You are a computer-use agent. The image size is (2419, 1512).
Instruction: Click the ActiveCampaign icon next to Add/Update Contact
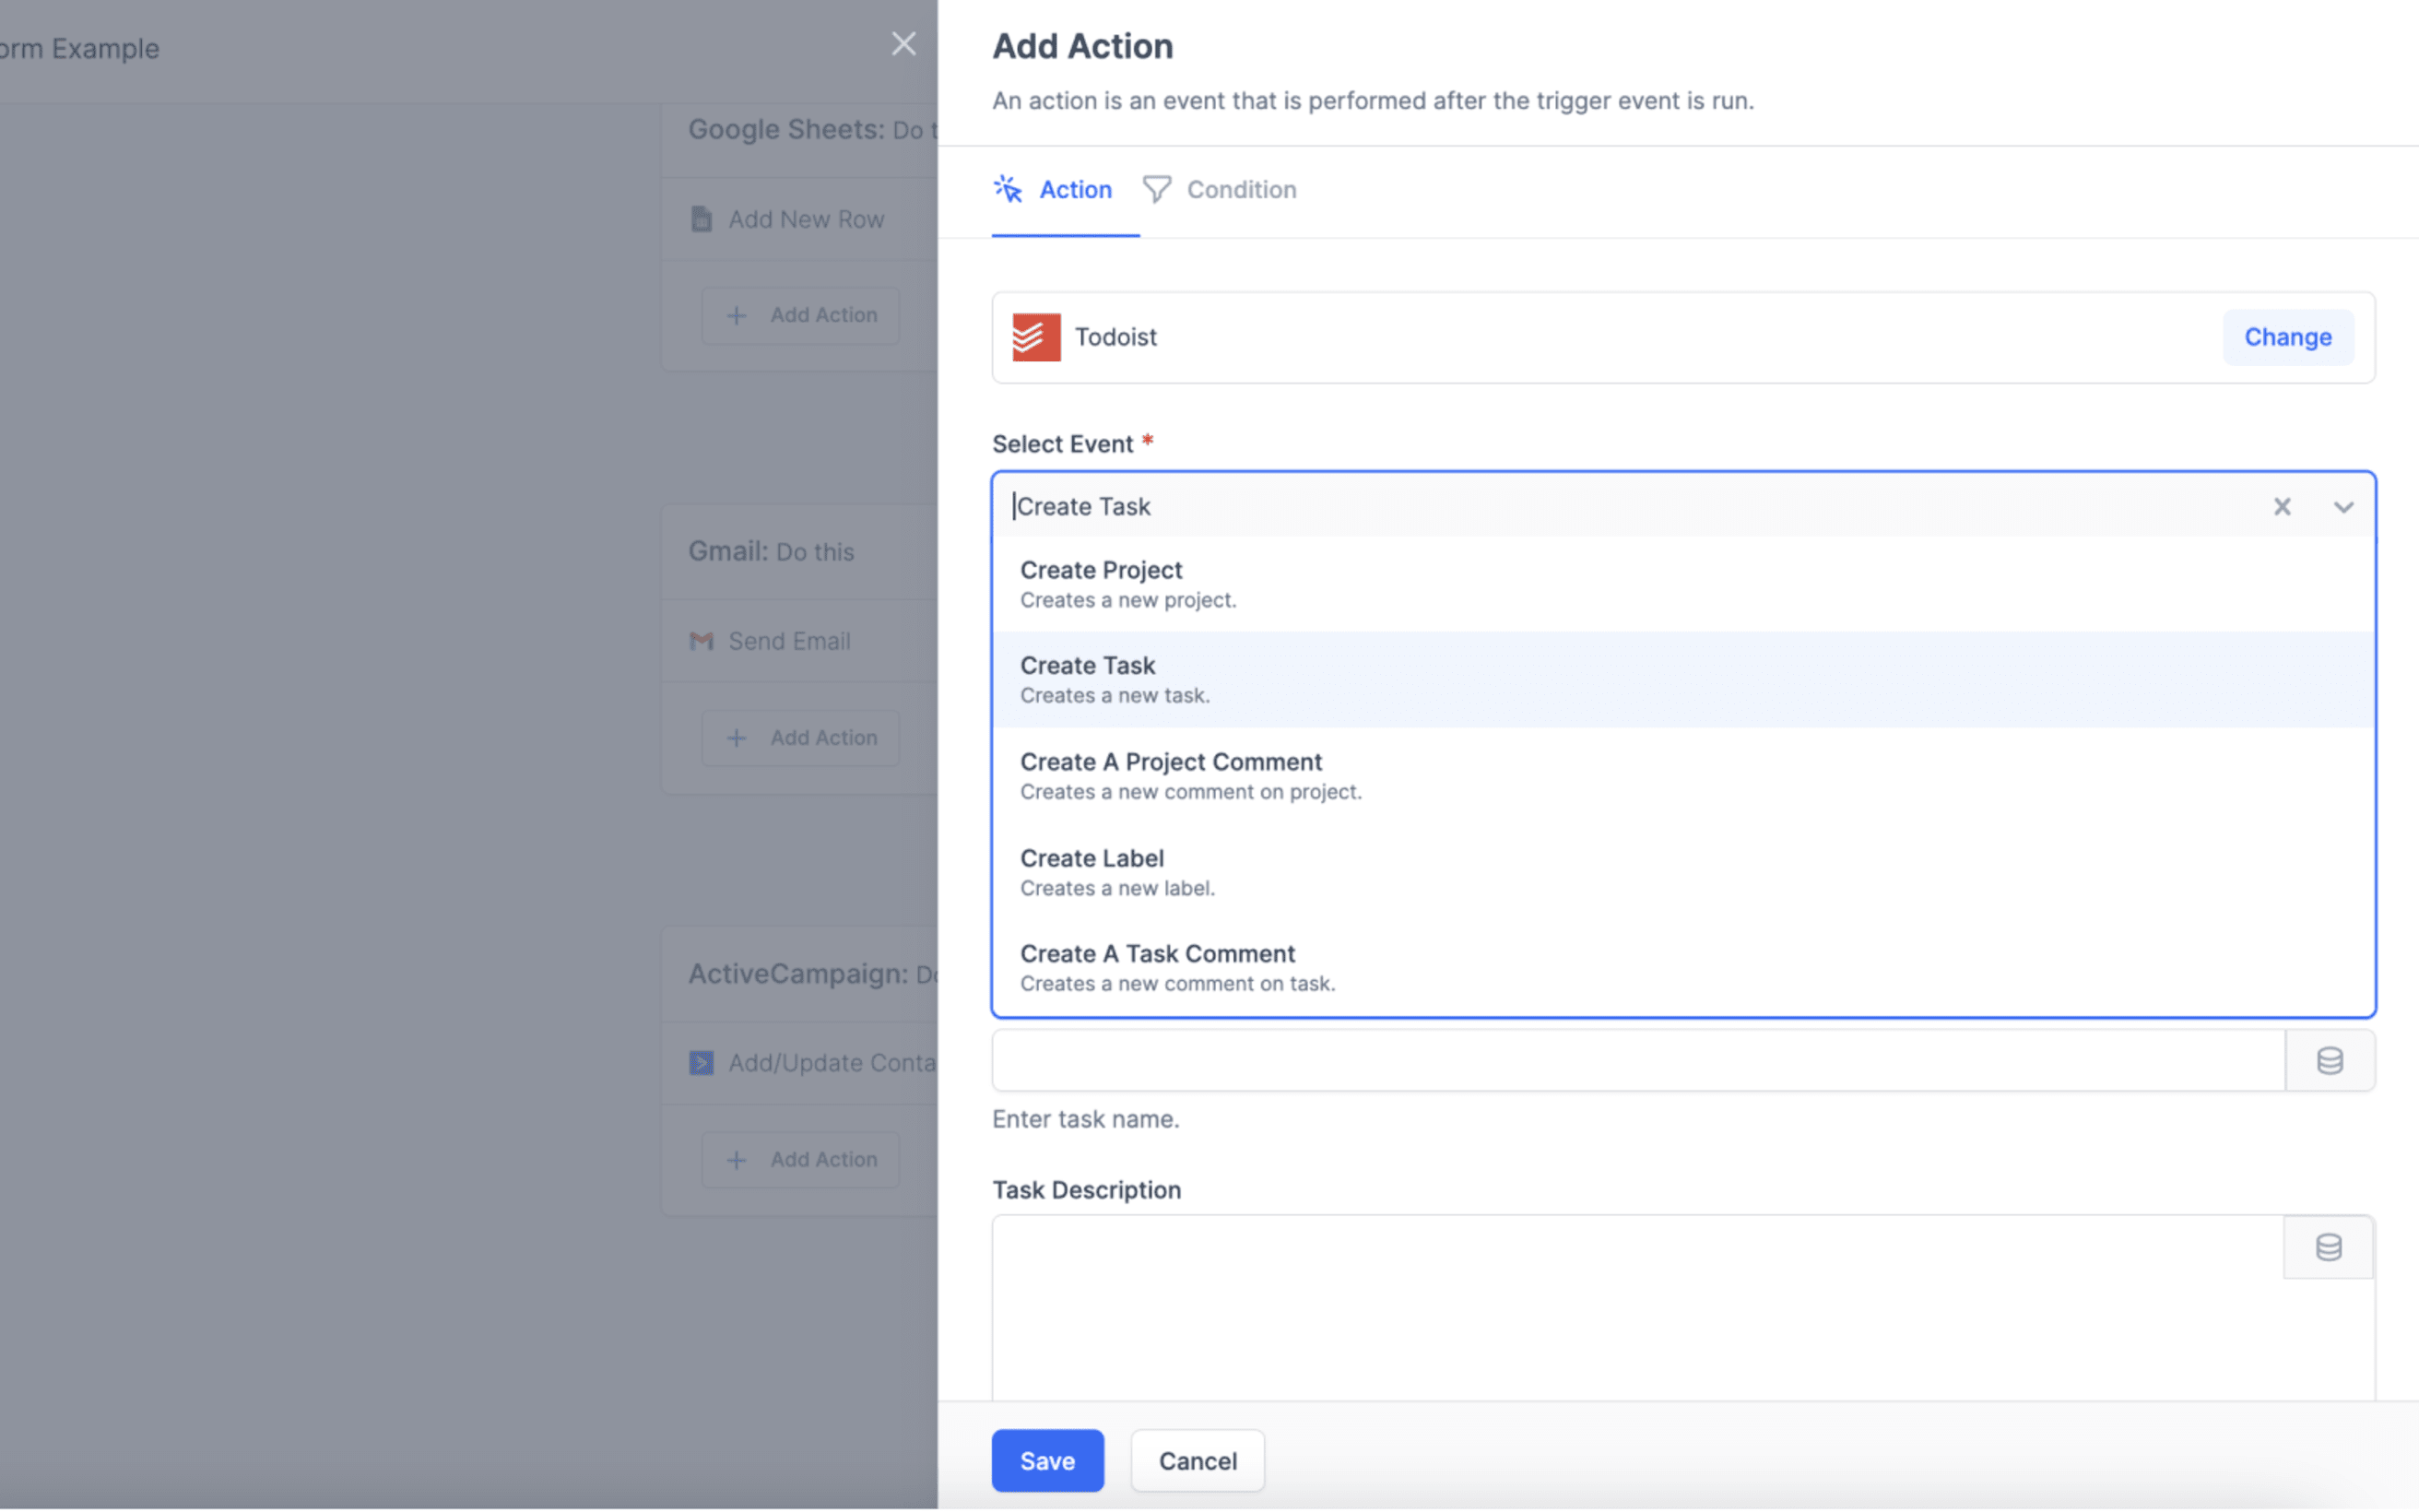point(702,1062)
